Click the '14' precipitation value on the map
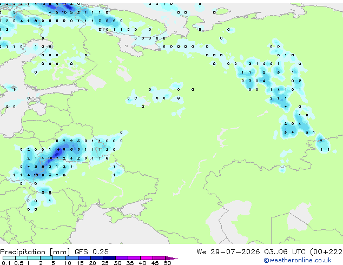Image resolution: width=343 pixels, height=265 pixels. coord(57,150)
